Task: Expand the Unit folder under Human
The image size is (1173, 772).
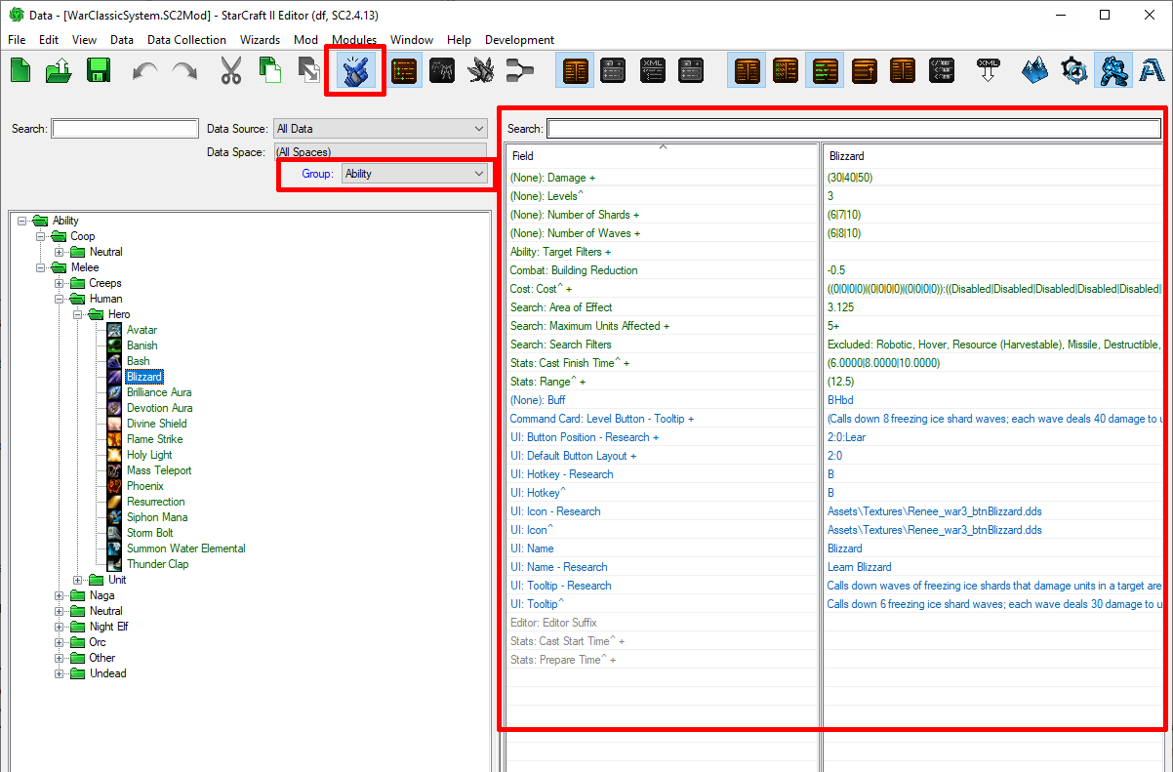Action: (78, 580)
